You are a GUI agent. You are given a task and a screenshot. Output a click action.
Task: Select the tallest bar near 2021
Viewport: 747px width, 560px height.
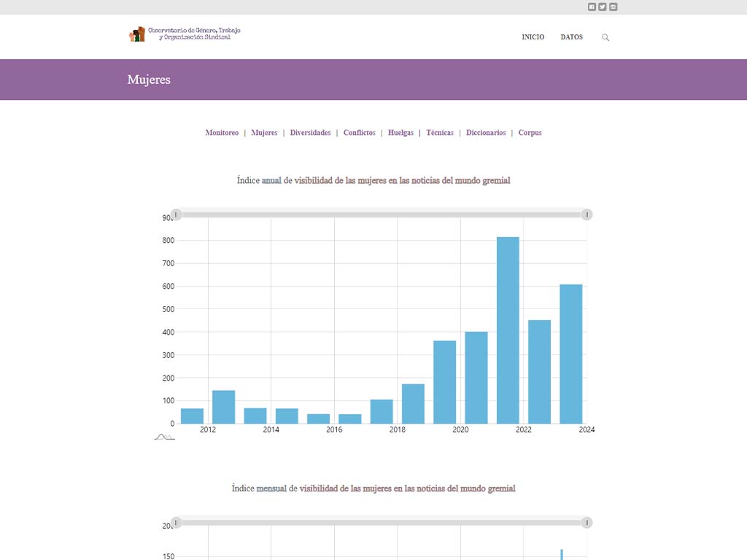click(508, 330)
